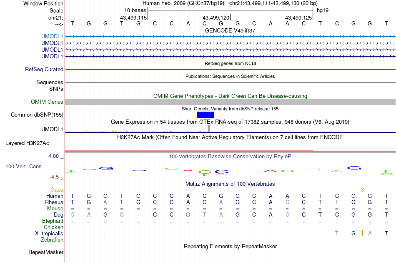Select the Human species label
This screenshot has height=262, width=396.
click(55, 196)
